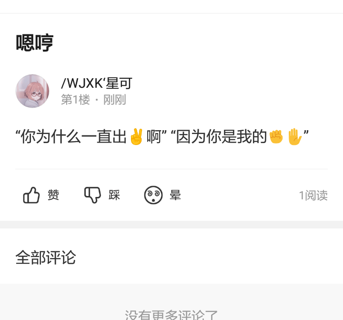
Task: Click the 啊 character after the victory emoji
Action: tap(154, 137)
